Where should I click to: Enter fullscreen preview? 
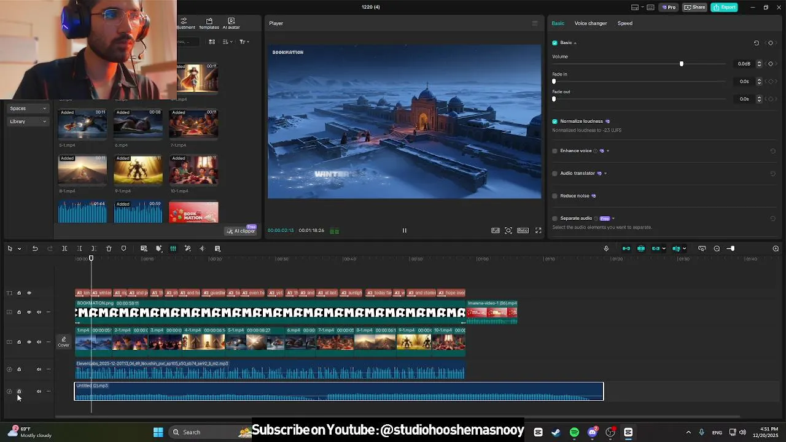click(538, 231)
